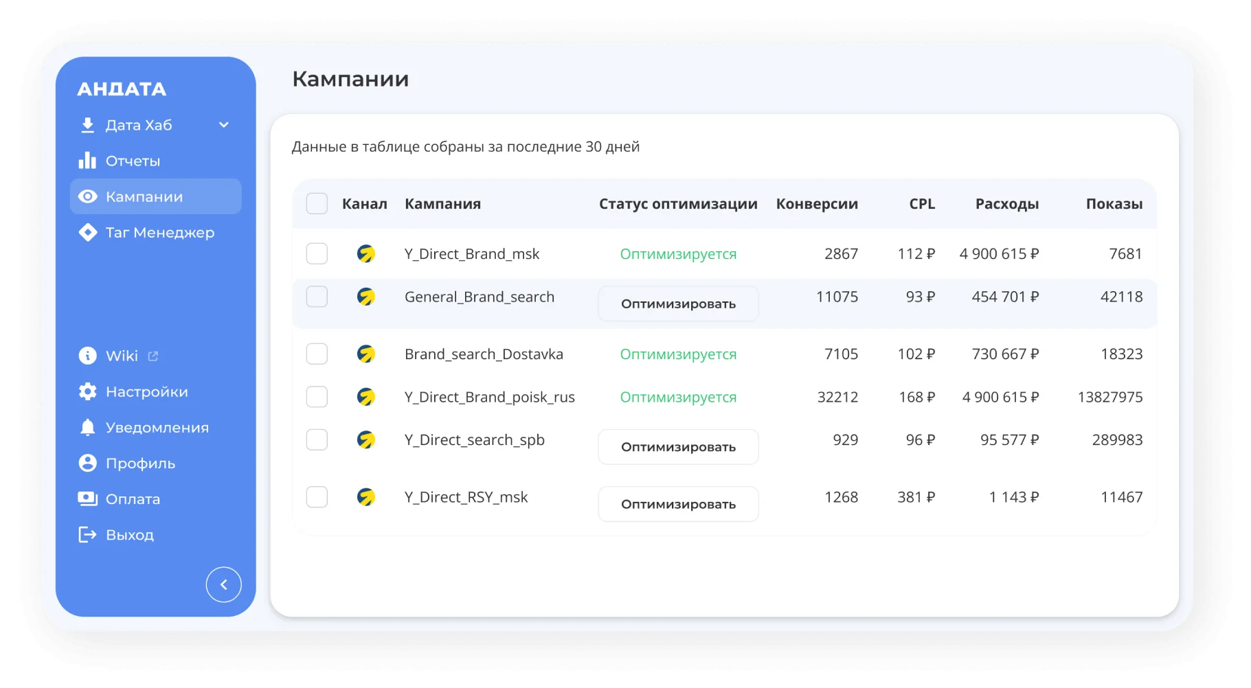This screenshot has height=688, width=1251.
Task: Expand the Дата Хаб chevron
Action: tap(224, 125)
